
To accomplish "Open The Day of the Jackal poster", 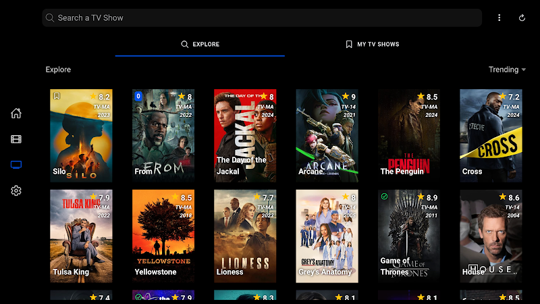I will [245, 136].
